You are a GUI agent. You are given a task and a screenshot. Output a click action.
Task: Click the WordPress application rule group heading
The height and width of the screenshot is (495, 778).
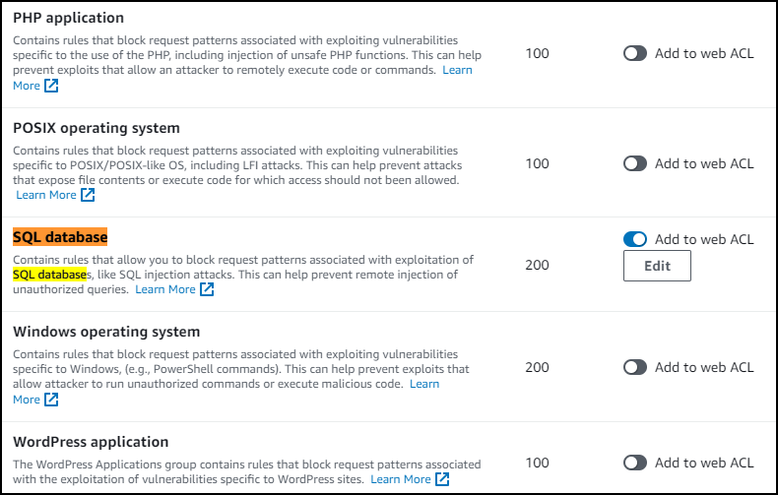click(91, 442)
